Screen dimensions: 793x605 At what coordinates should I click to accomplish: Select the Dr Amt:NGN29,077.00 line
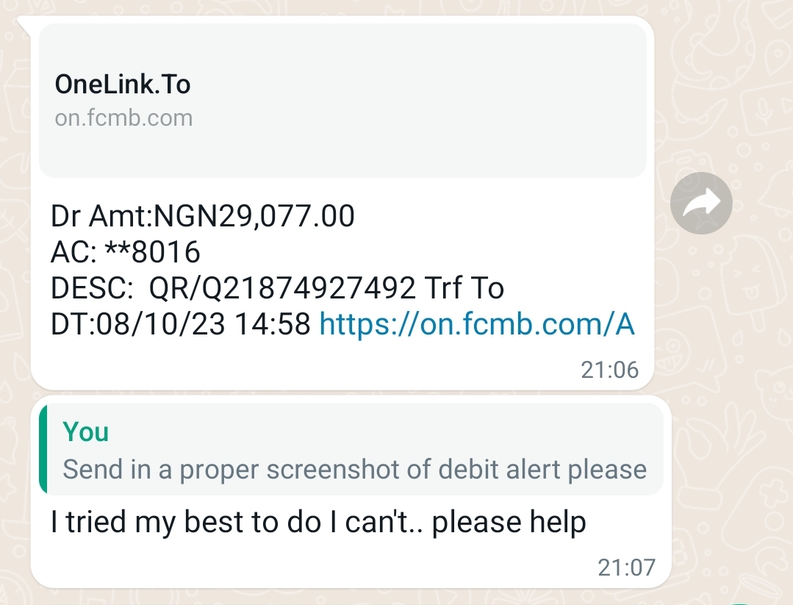pyautogui.click(x=203, y=216)
